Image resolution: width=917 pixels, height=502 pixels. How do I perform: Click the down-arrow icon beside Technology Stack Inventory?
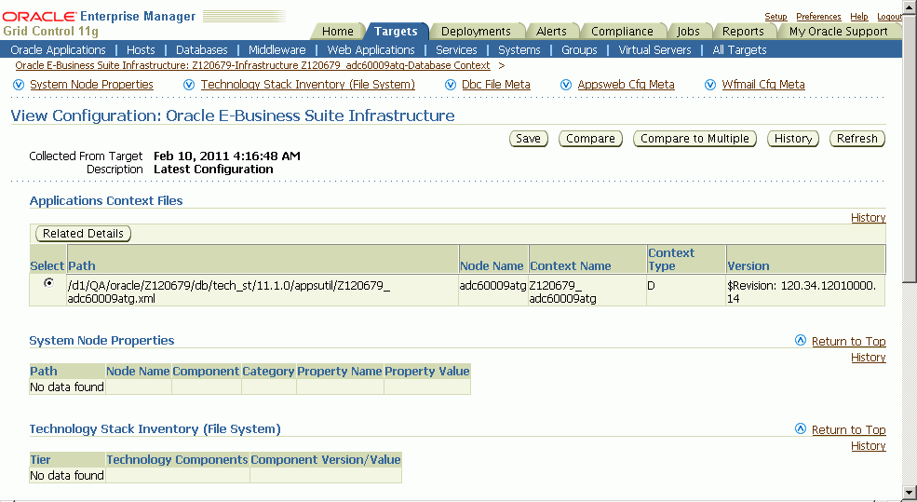(189, 85)
